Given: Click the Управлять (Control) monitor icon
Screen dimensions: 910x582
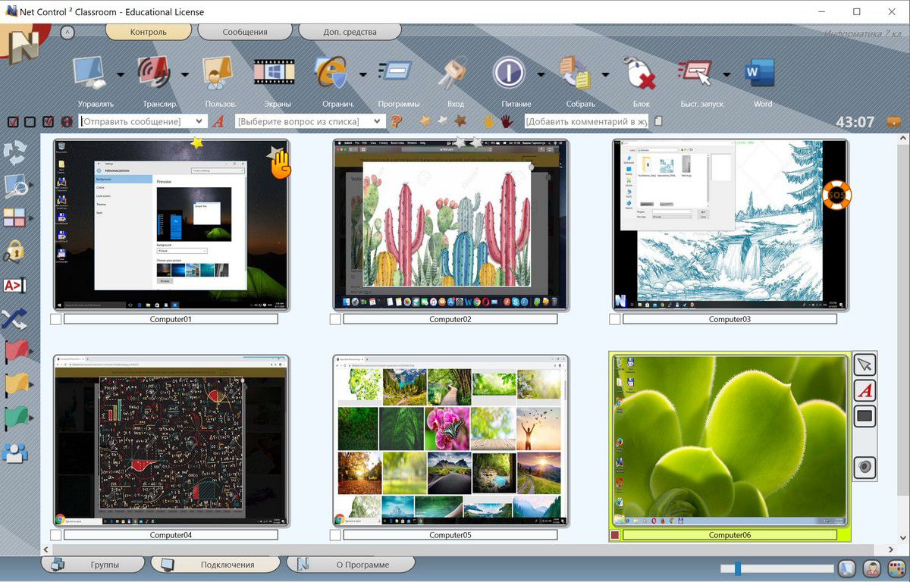Looking at the screenshot, I should pos(91,74).
